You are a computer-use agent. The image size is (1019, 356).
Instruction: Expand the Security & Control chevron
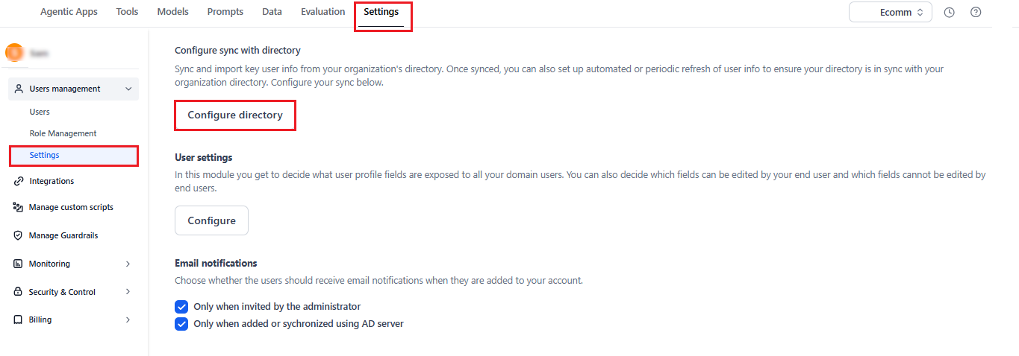coord(128,292)
